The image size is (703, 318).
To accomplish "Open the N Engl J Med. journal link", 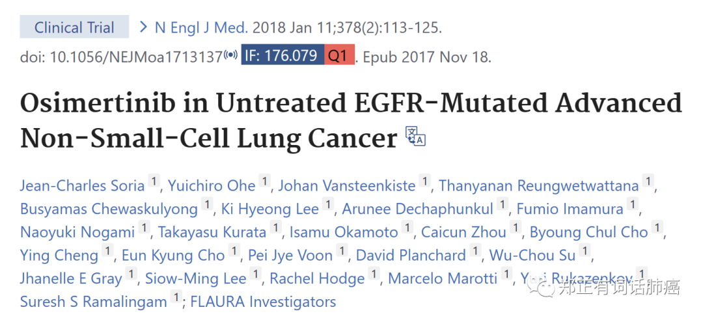I will pos(201,28).
